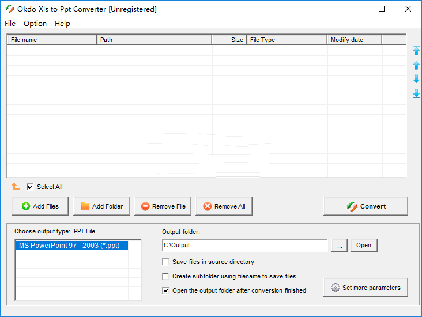
Task: Click the Remove All button
Action: (224, 206)
